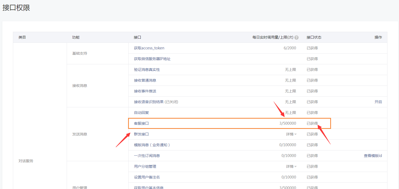Click the 3/500000 usage for 客服接口
The image size is (399, 189).
click(288, 123)
